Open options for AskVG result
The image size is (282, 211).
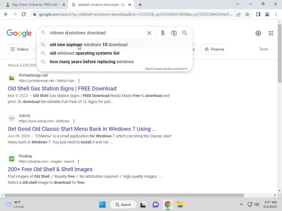pyautogui.click(x=74, y=121)
